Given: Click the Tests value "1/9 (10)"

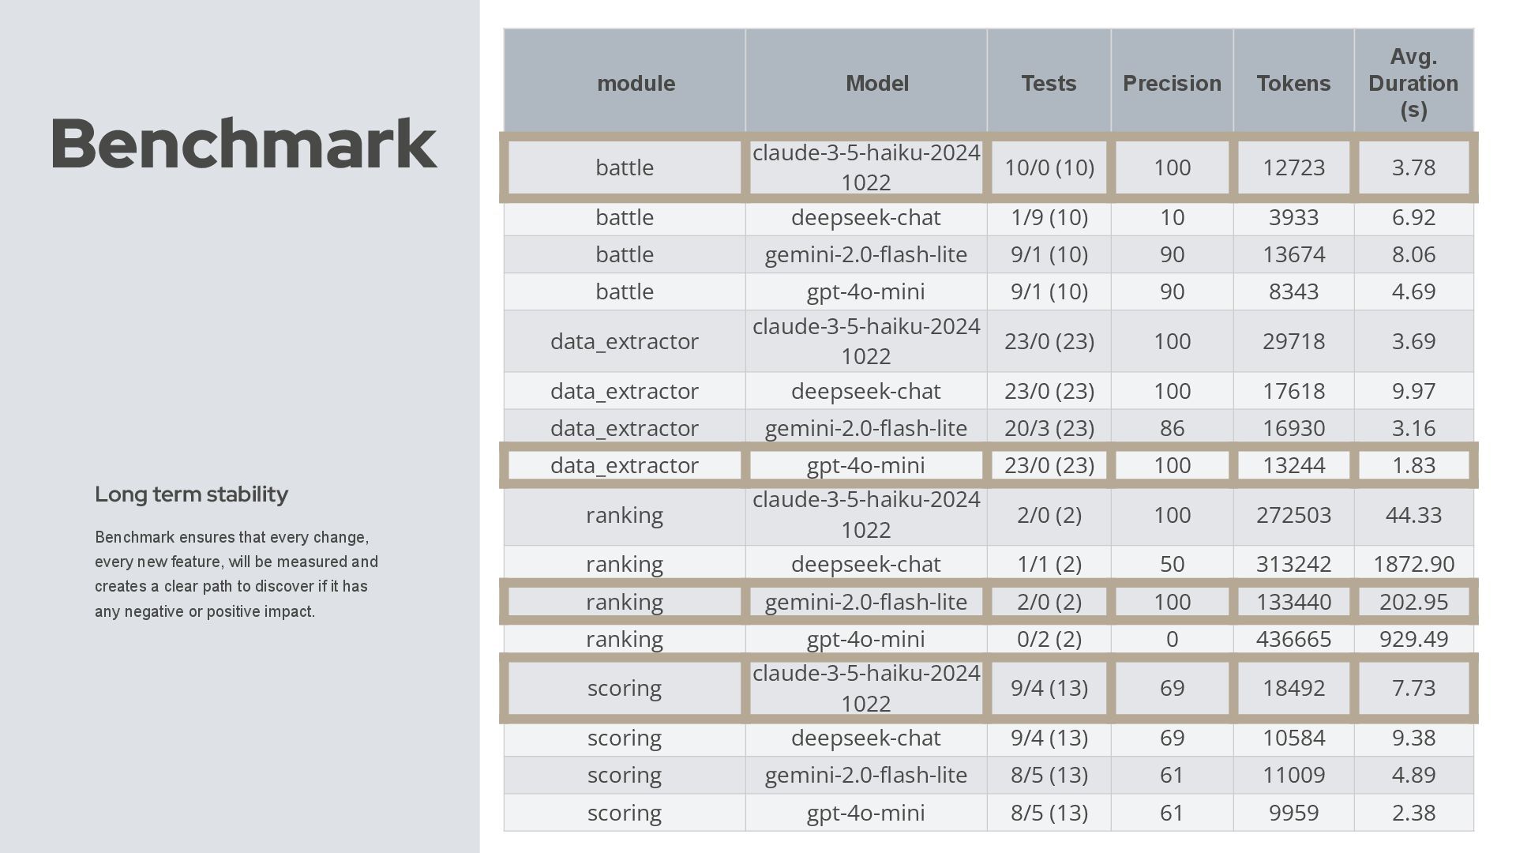Looking at the screenshot, I should [1049, 217].
